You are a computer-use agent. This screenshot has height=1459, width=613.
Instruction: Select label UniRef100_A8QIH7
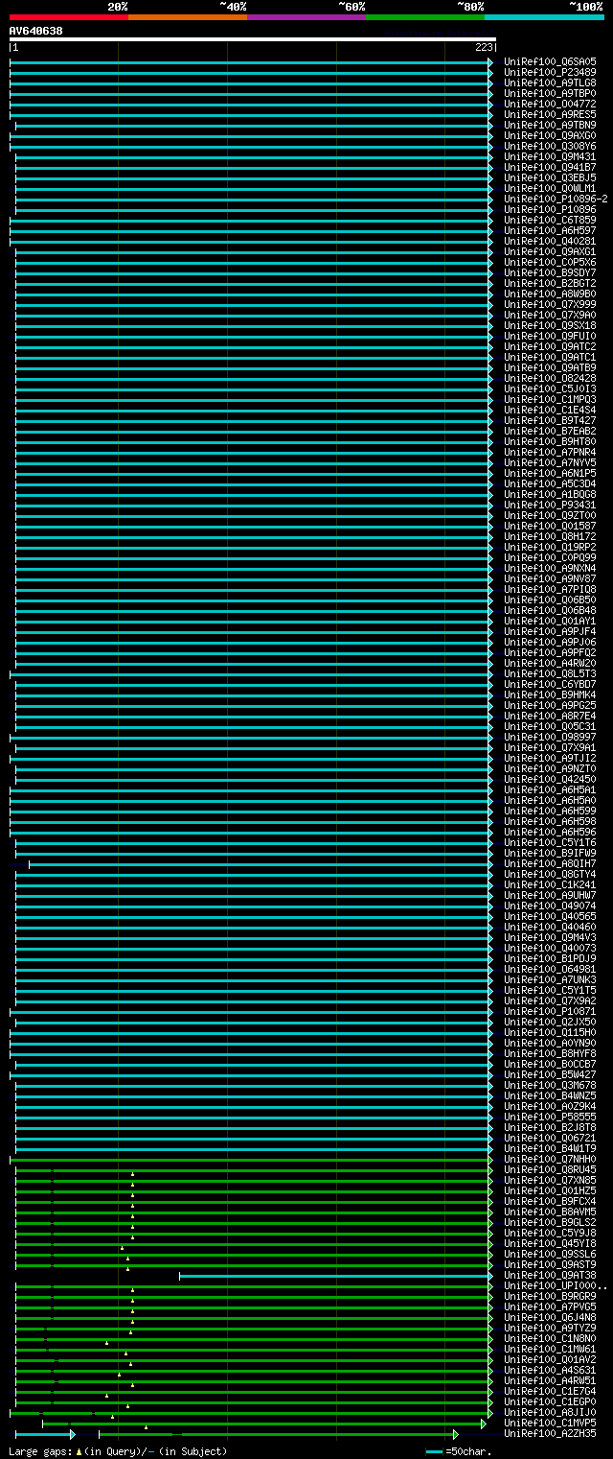[x=550, y=863]
